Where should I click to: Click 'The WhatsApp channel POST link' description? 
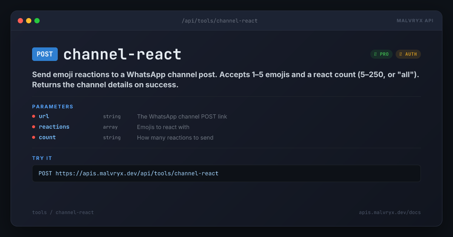tap(182, 117)
